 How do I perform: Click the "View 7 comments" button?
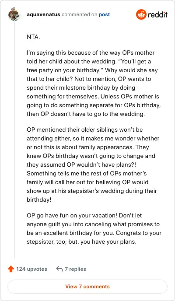coord(87,287)
